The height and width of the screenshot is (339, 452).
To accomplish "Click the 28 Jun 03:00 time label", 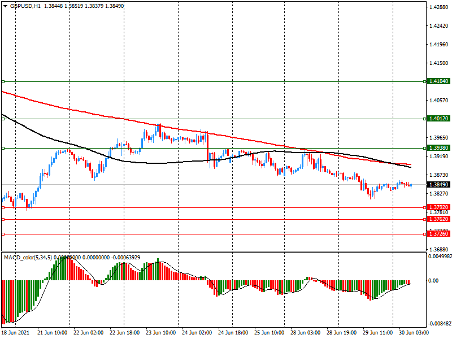I will click(x=305, y=332).
